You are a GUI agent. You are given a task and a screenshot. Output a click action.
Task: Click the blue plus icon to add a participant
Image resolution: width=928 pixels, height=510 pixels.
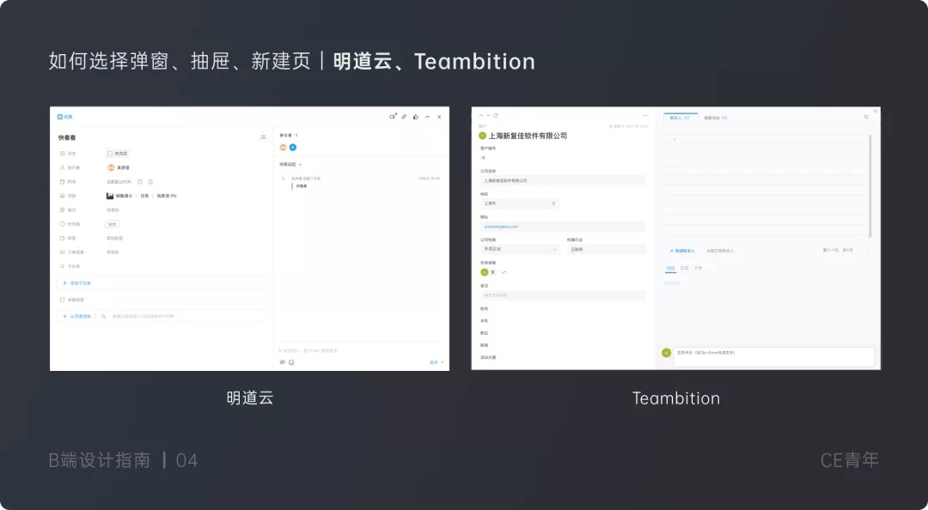(293, 148)
